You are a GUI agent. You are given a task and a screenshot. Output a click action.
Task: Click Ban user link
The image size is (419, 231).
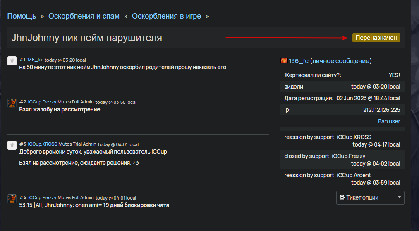pos(389,121)
